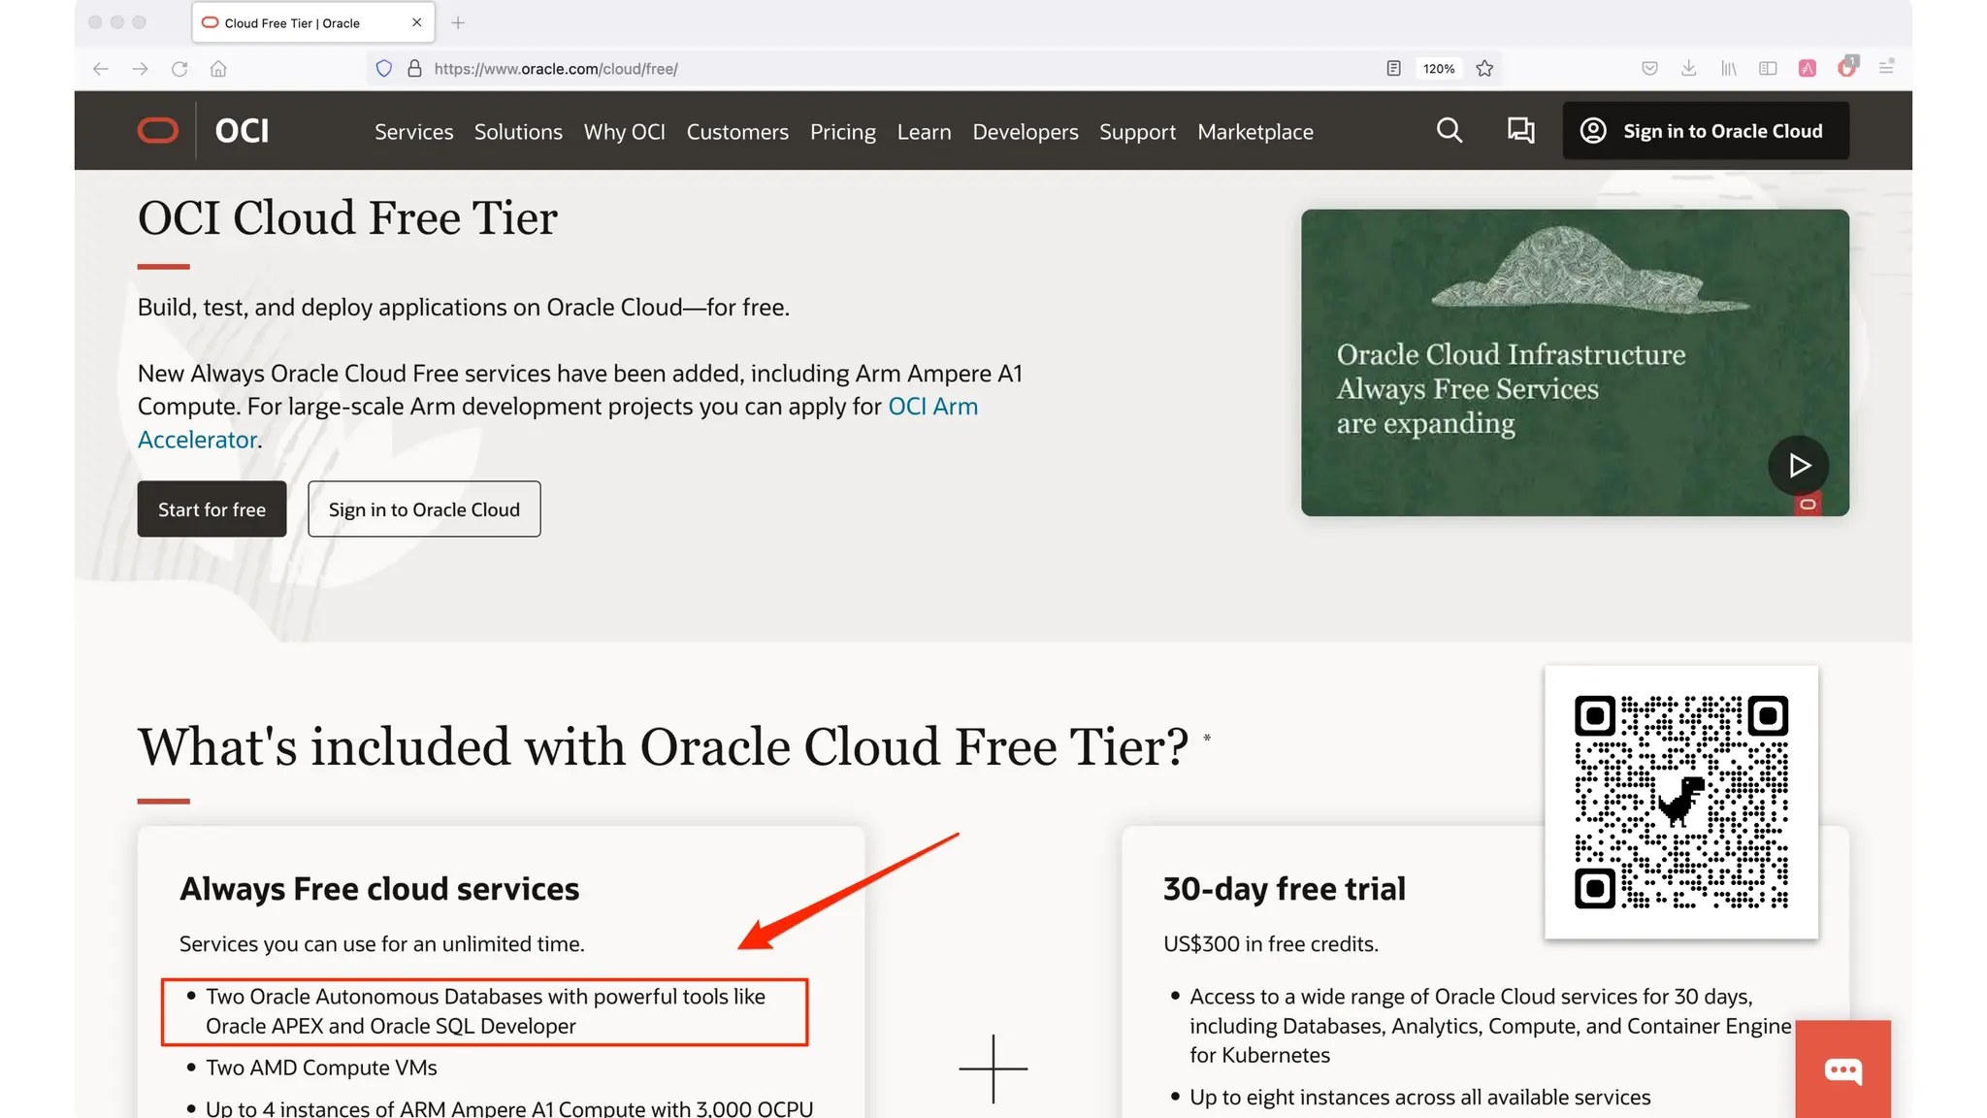Open the site search magnifier icon
This screenshot has height=1118, width=1987.
1449,130
